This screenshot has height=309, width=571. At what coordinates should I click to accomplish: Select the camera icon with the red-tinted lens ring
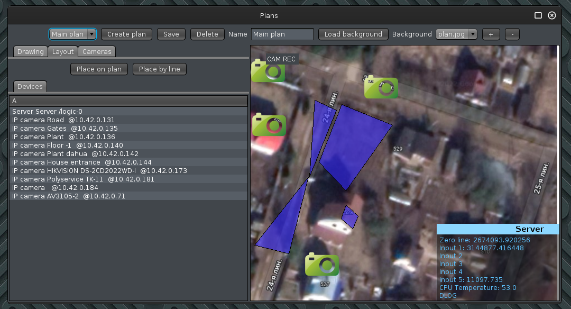269,125
